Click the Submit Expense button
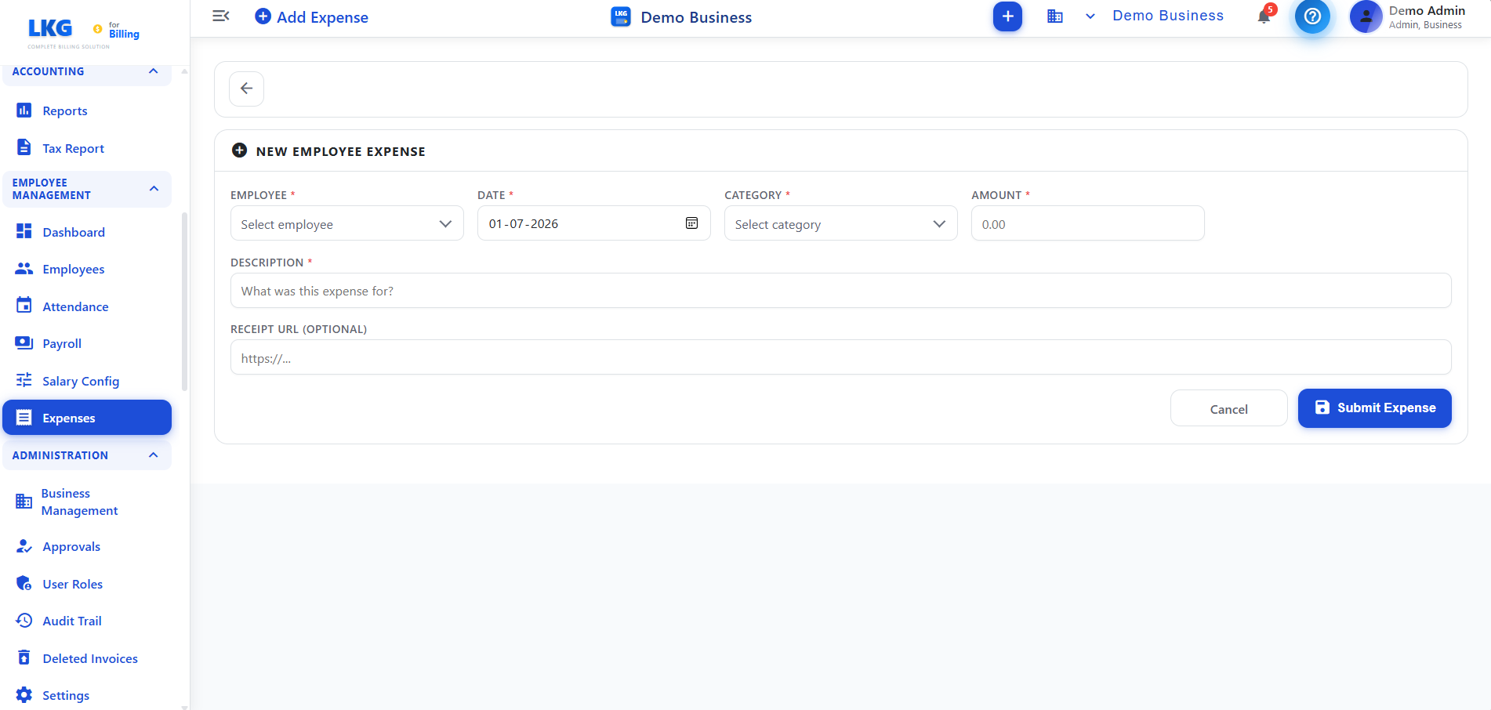Image resolution: width=1491 pixels, height=710 pixels. tap(1374, 408)
